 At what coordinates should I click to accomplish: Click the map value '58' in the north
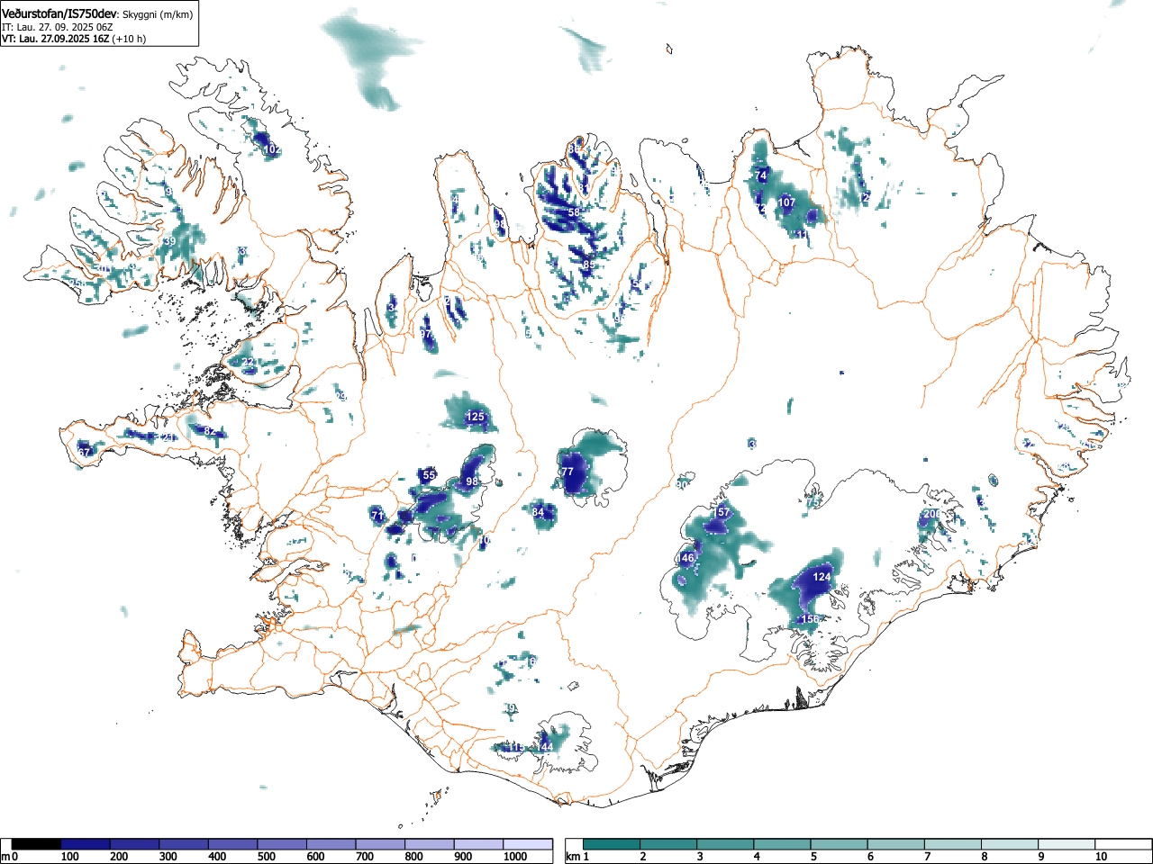tap(574, 212)
